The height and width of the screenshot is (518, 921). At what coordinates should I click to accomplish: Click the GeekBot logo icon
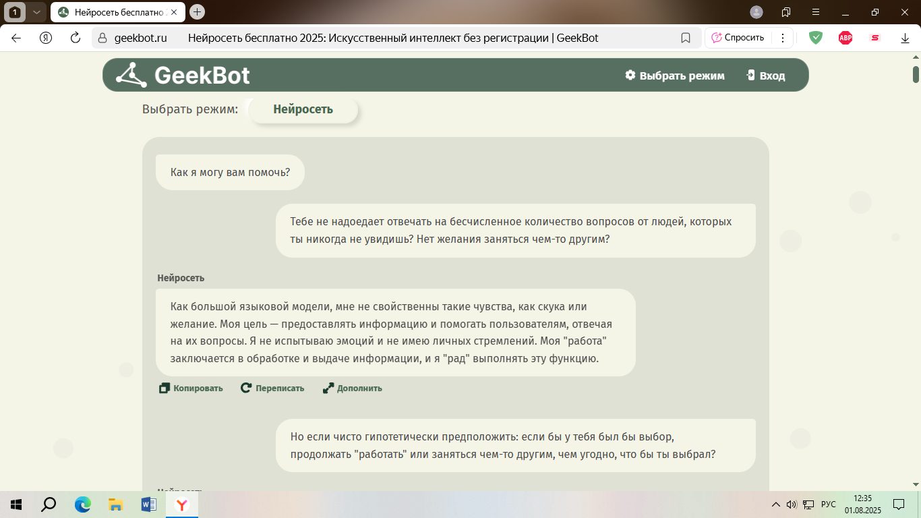tap(131, 76)
